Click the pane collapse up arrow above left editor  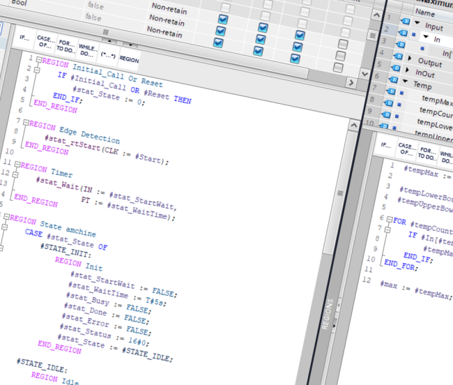109,40
